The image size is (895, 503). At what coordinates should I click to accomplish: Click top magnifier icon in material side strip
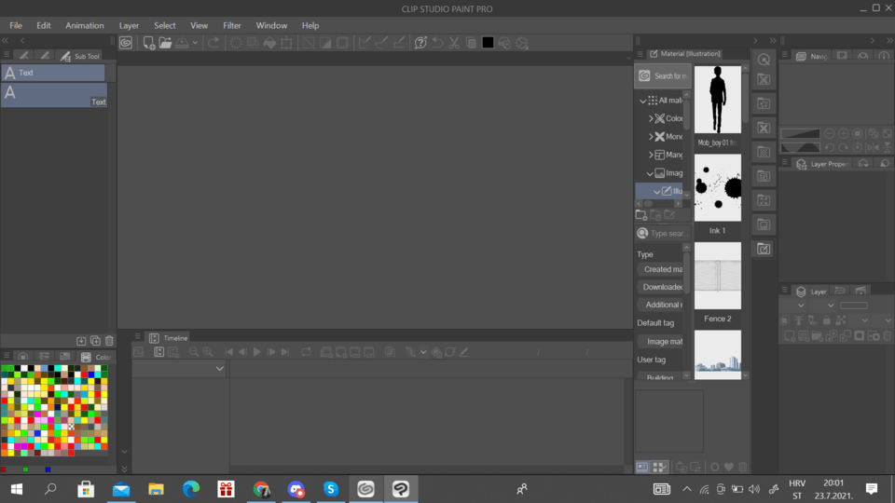coord(764,60)
